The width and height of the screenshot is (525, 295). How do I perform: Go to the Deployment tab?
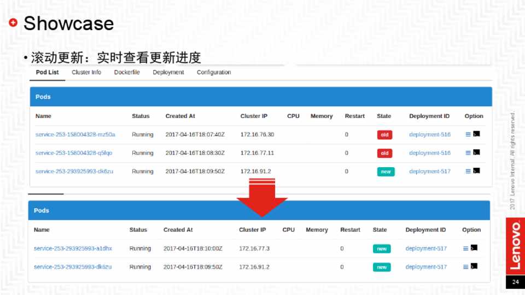pyautogui.click(x=168, y=72)
